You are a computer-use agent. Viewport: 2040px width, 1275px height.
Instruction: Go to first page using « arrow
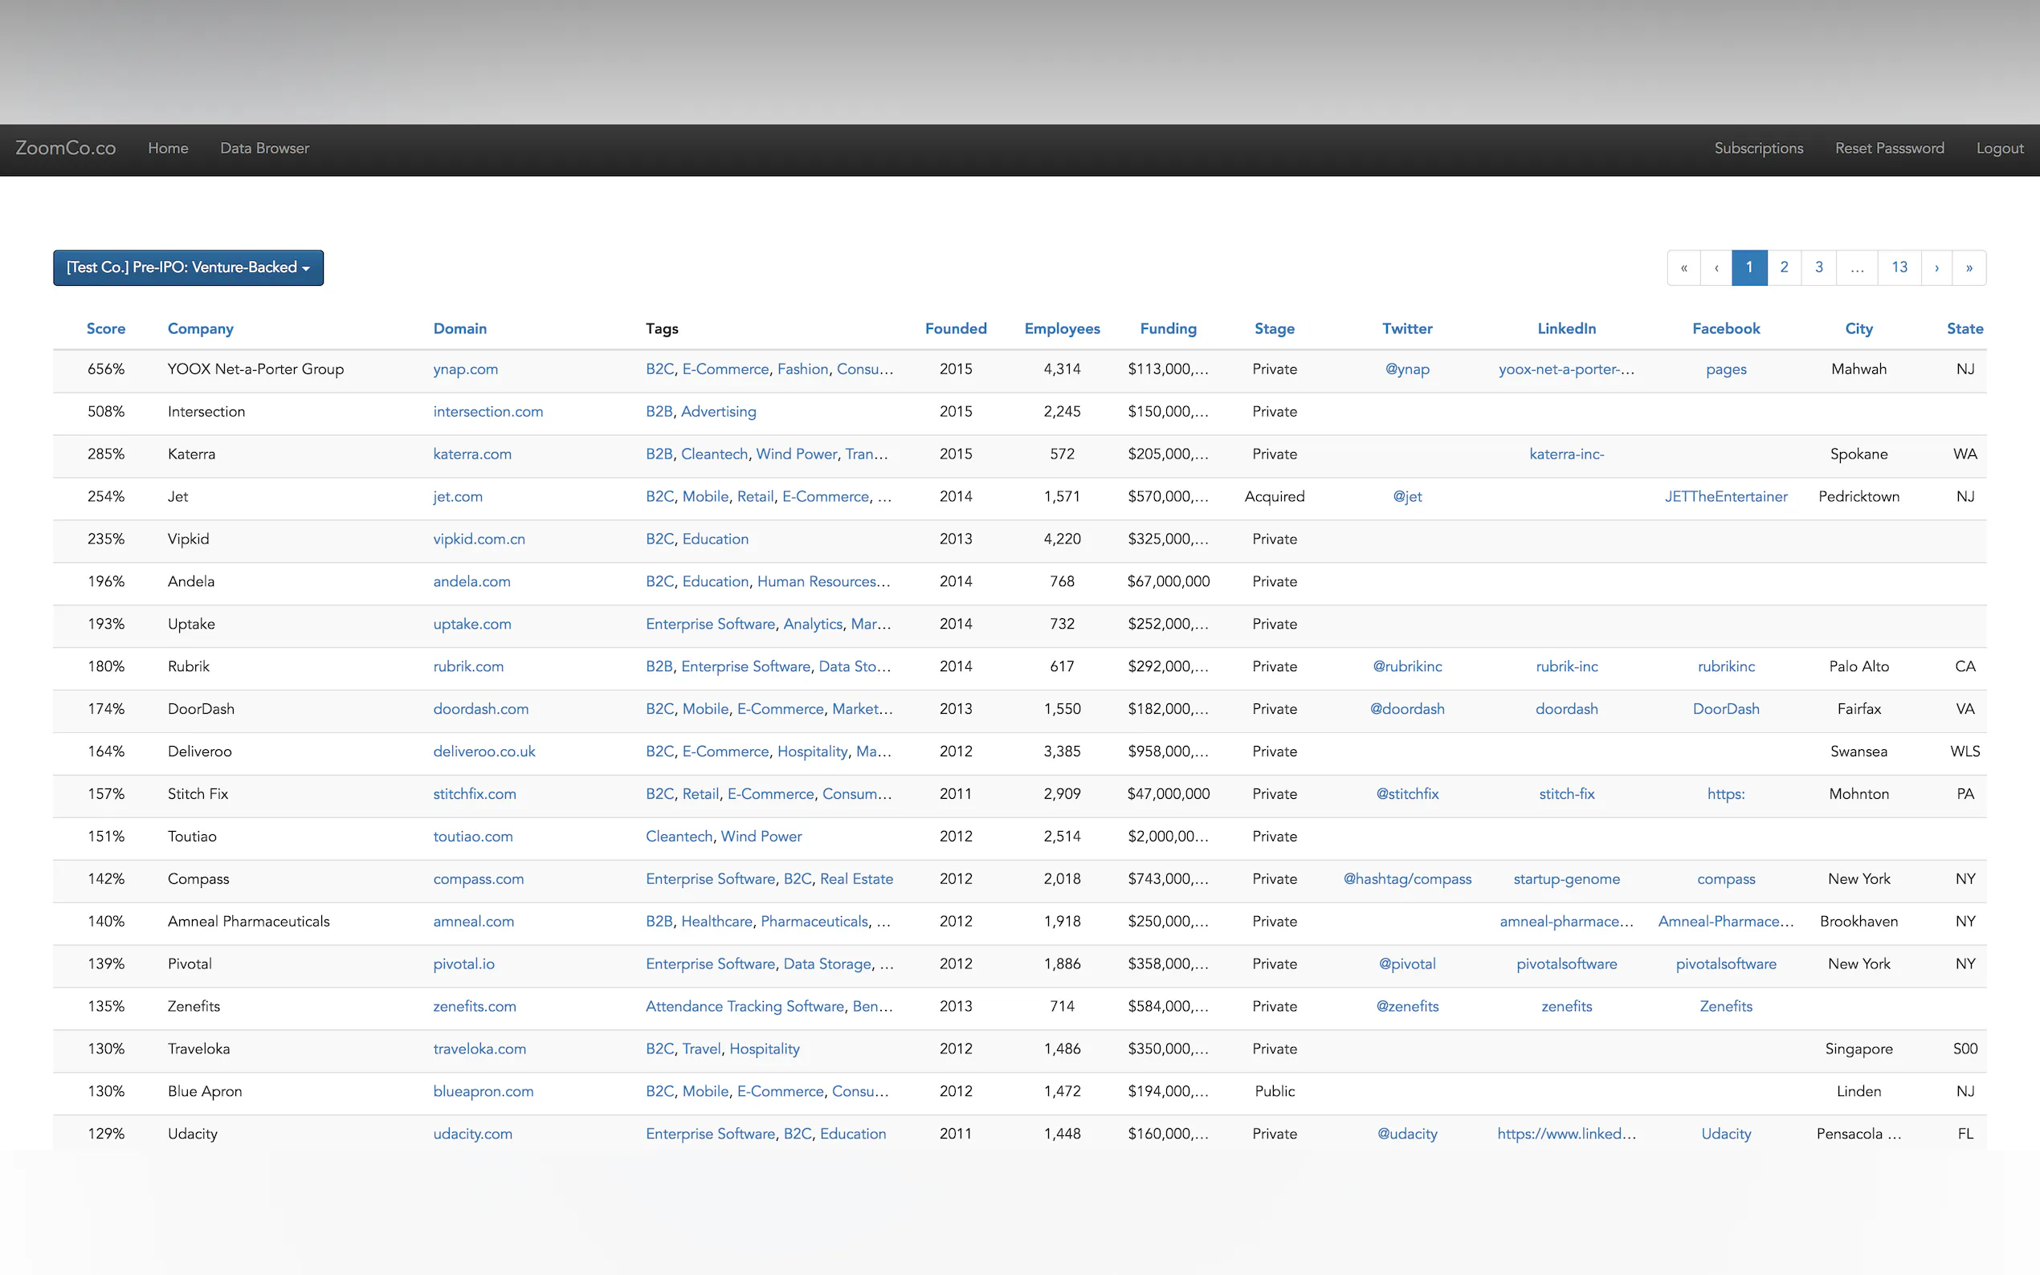tap(1683, 267)
